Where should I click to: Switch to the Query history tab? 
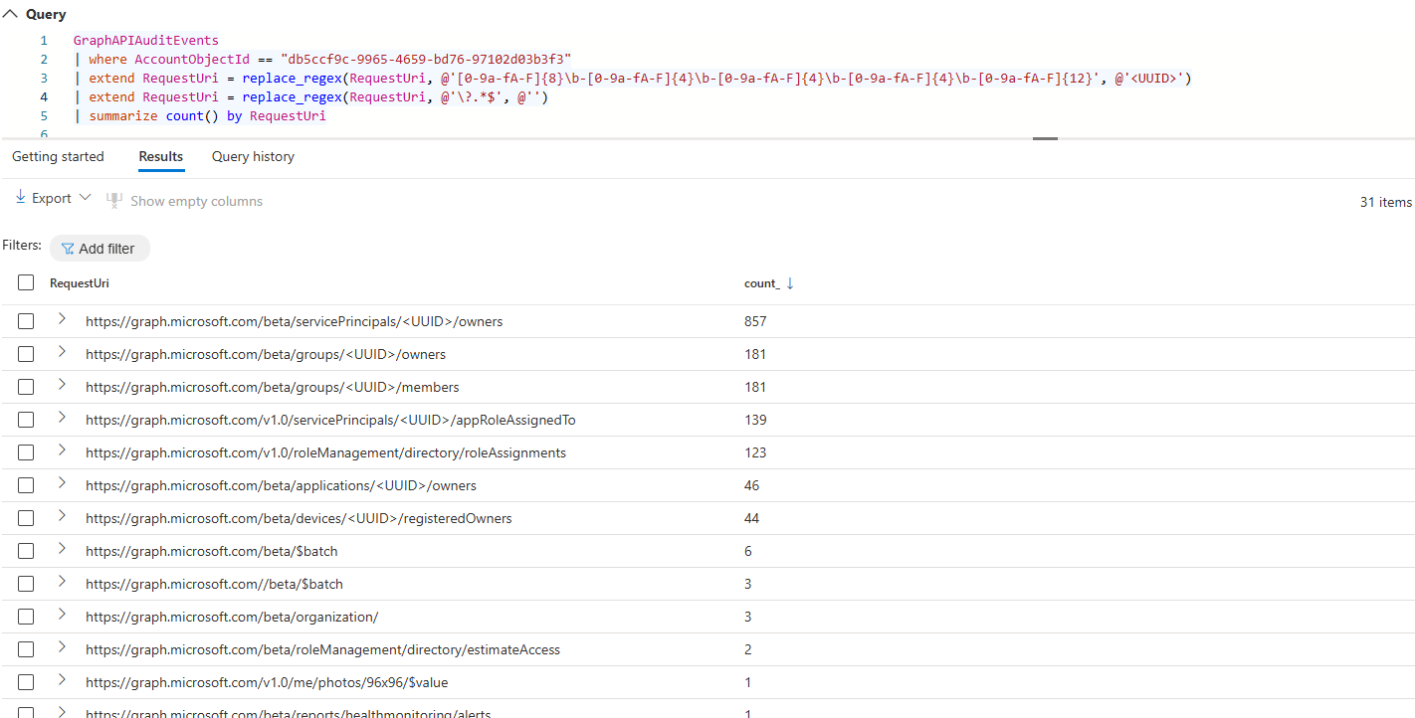(x=252, y=156)
